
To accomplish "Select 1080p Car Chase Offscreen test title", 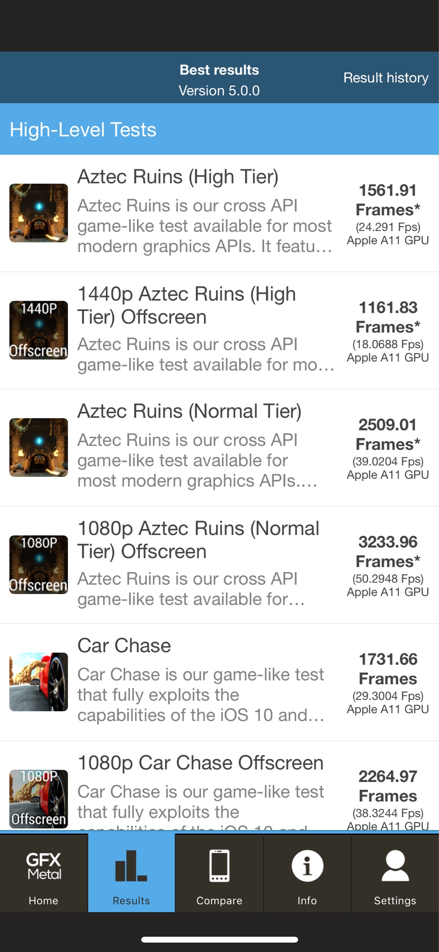I will pos(200,763).
